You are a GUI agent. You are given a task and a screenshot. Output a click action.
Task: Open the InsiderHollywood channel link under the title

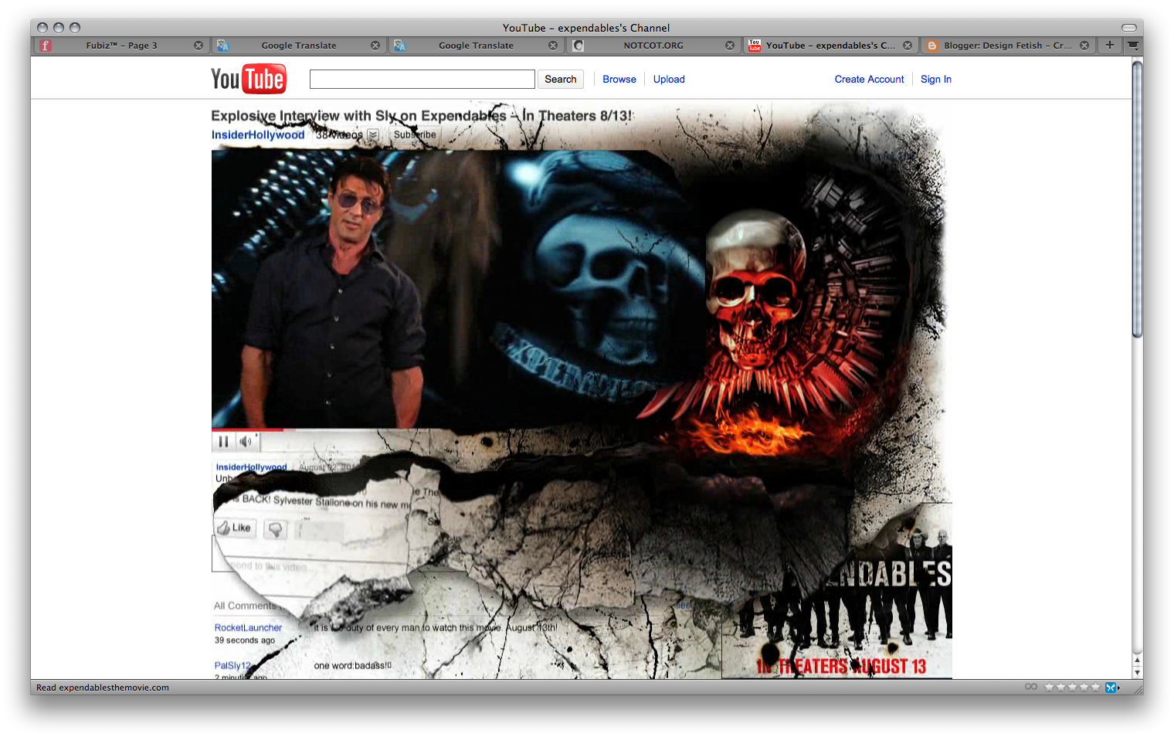[x=258, y=134]
